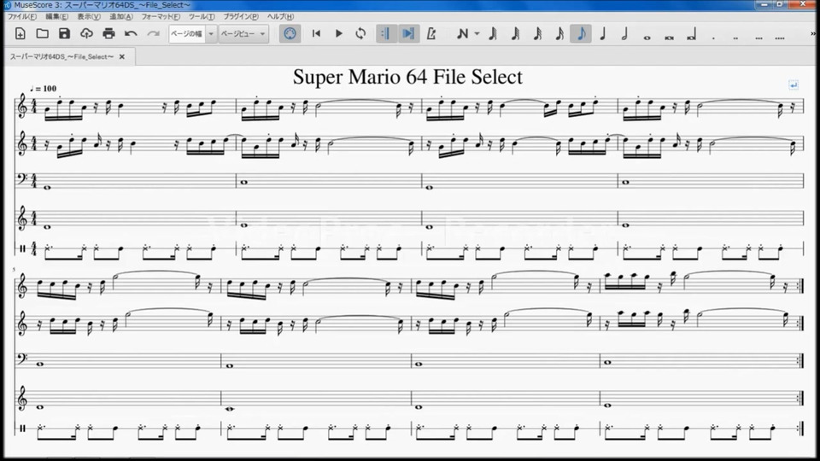Open the 編集(E) menu

57,17
